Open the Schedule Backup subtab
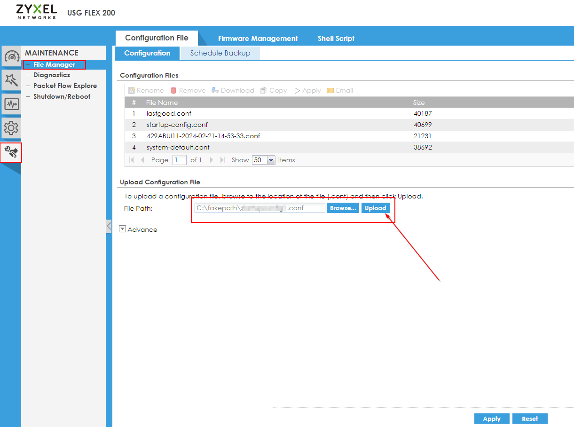 [x=220, y=53]
